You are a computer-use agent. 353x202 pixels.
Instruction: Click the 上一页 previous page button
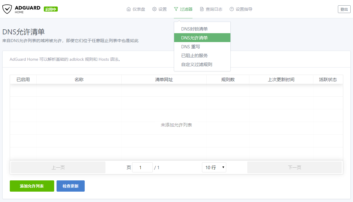[x=58, y=168]
